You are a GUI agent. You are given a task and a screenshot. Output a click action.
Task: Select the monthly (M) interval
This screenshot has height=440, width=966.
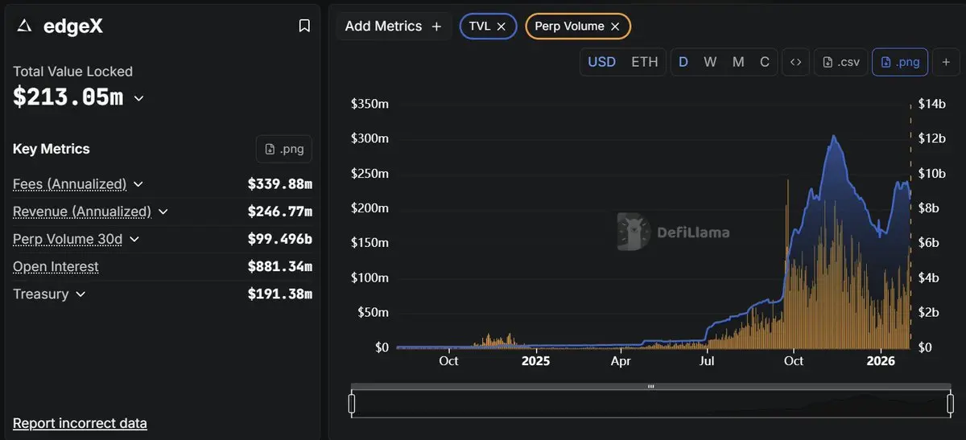[738, 62]
